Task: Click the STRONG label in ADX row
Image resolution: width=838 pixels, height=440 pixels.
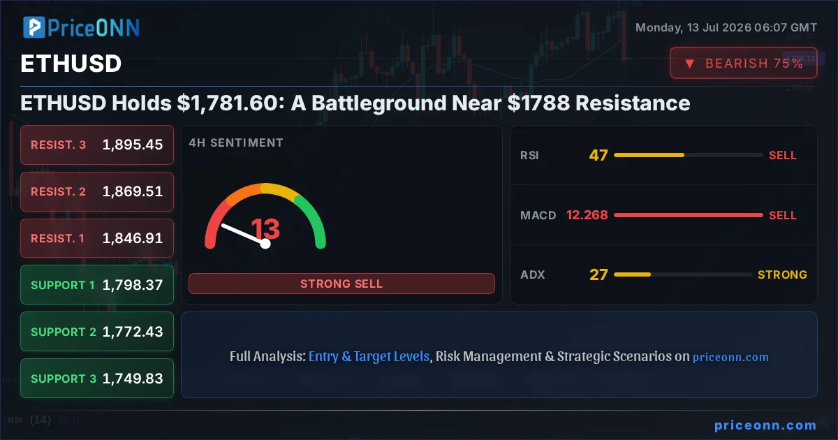Action: (x=782, y=274)
